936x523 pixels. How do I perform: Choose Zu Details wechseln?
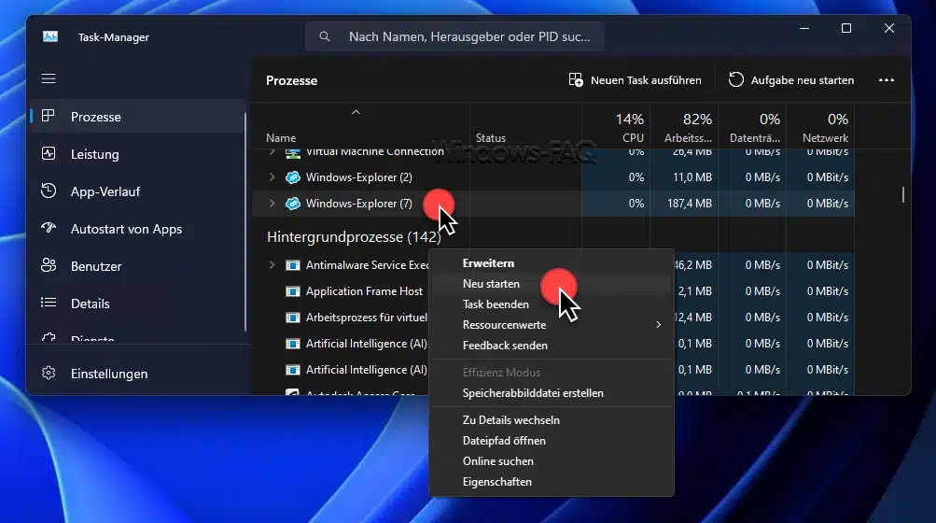pos(511,420)
